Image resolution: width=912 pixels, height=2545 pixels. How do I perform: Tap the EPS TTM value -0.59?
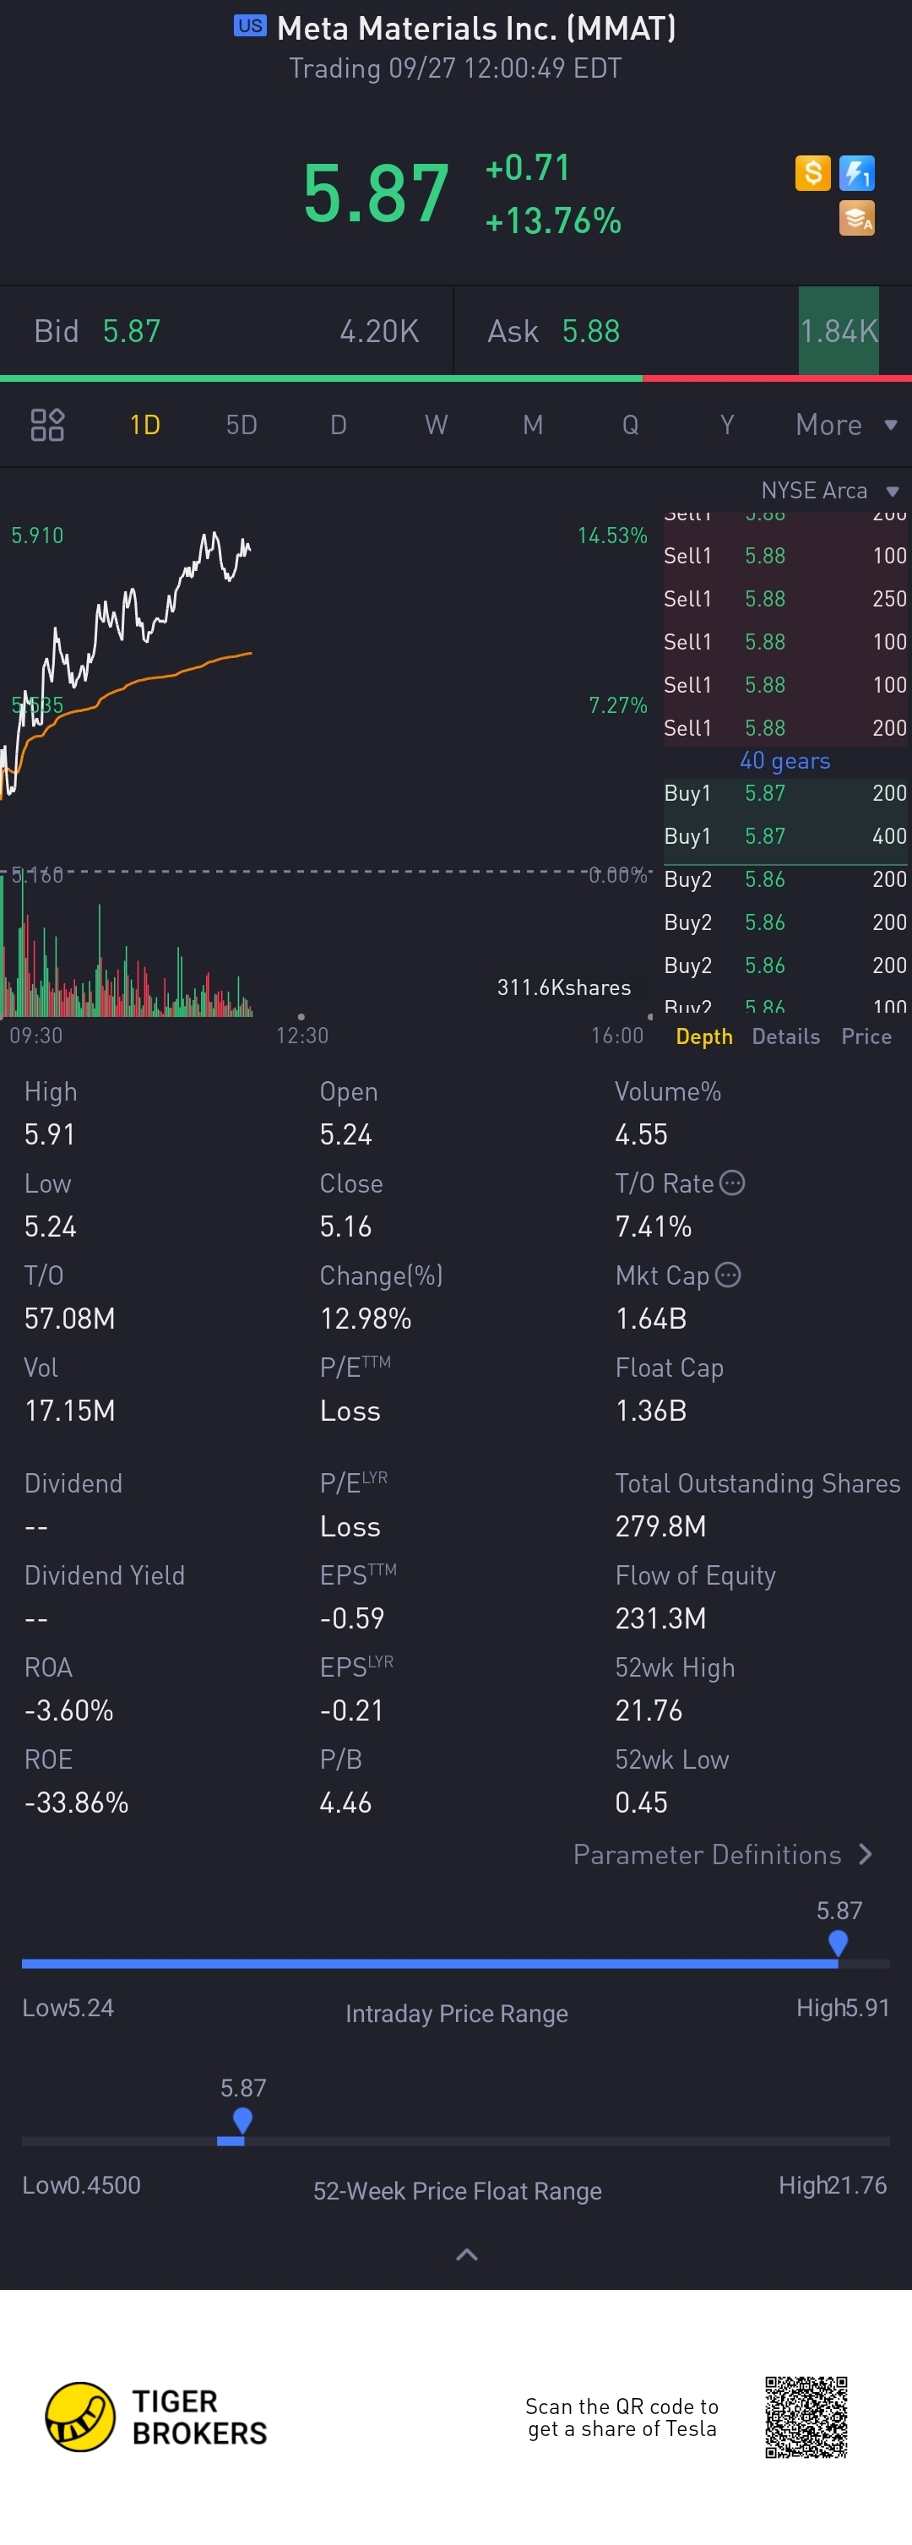(352, 1618)
